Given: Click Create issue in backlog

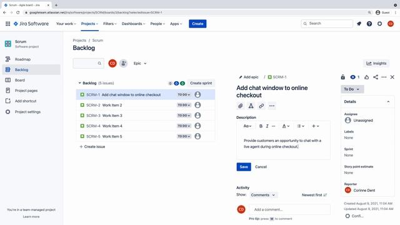Looking at the screenshot, I should (92, 147).
